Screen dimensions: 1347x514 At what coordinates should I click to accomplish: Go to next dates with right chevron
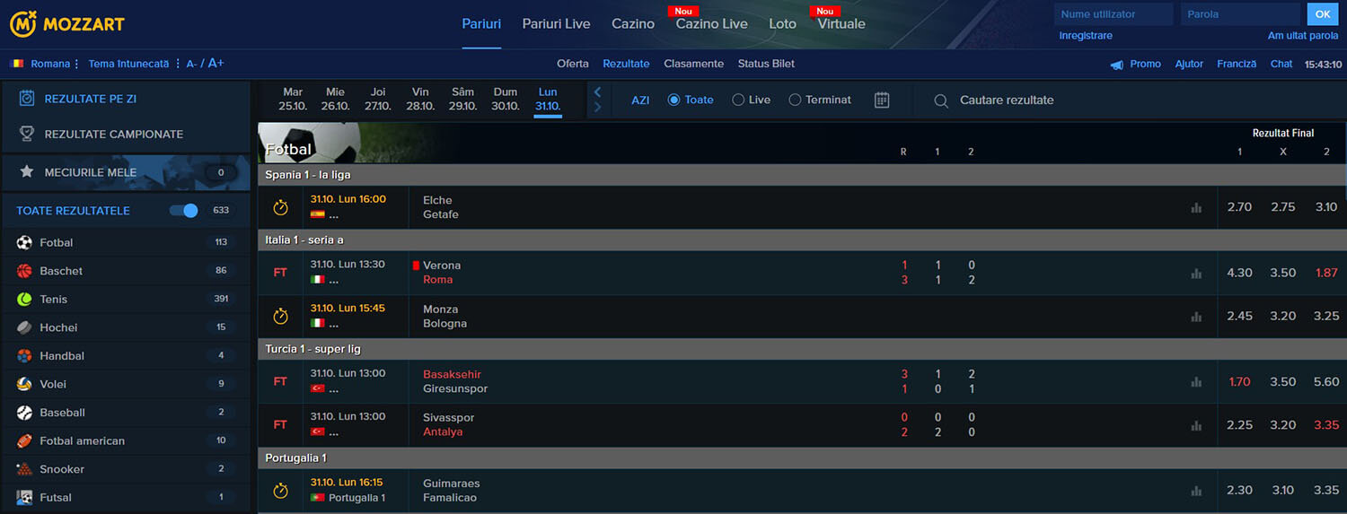[x=597, y=108]
